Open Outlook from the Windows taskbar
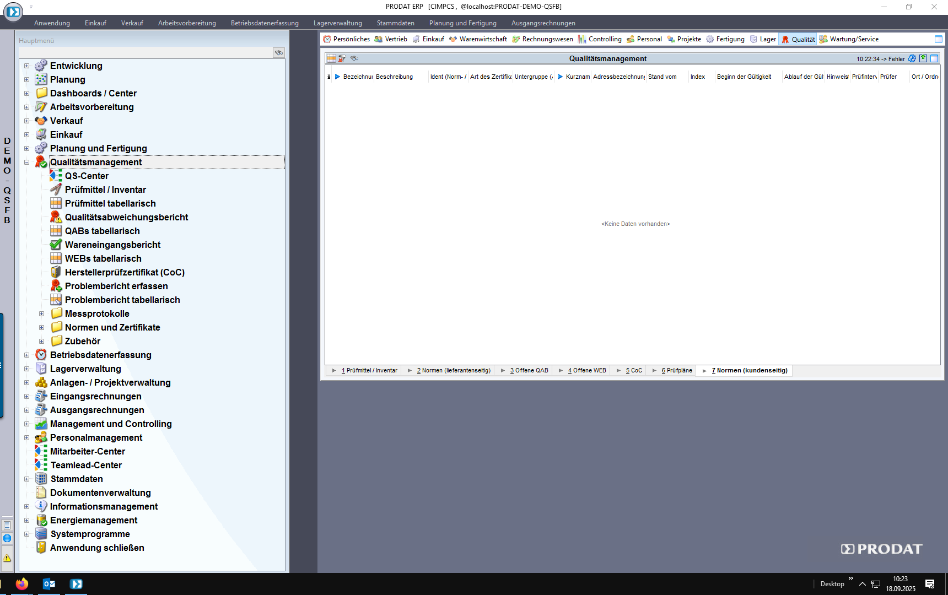 pyautogui.click(x=49, y=584)
